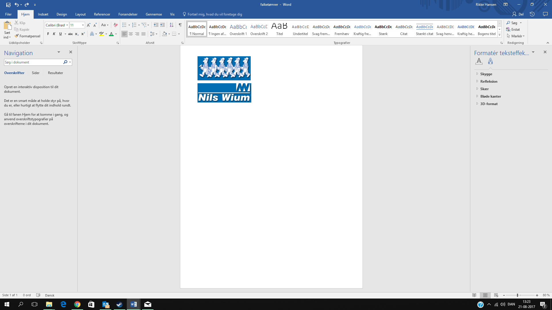
Task: Sort text with the A-Z sort icon
Action: [x=171, y=25]
